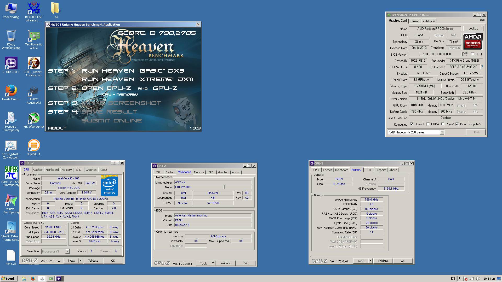Click GPU-Z BIOS share/export icon
502x282 pixels.
tap(465, 54)
